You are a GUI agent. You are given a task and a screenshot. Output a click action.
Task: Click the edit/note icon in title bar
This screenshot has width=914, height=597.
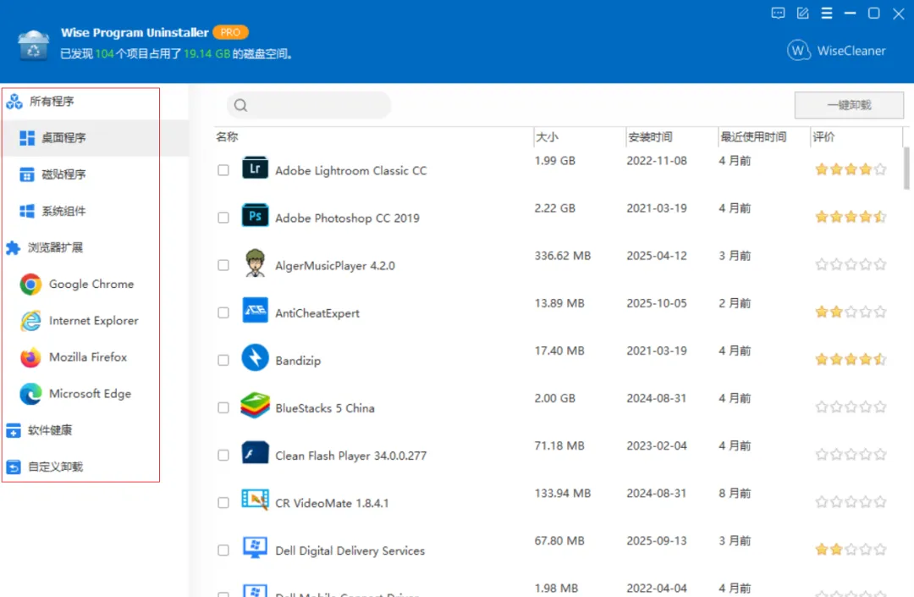click(802, 14)
